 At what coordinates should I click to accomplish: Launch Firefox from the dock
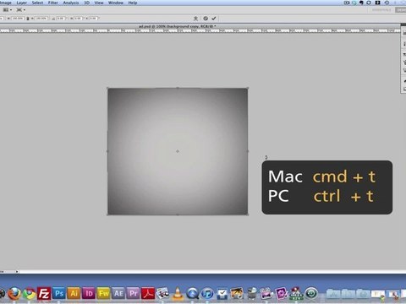pyautogui.click(x=14, y=294)
